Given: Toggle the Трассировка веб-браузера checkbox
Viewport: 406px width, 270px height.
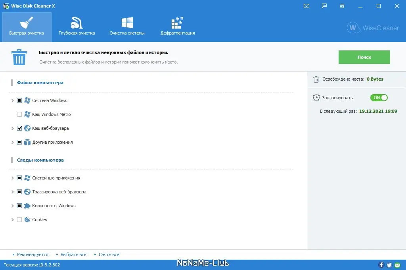Looking at the screenshot, I should pyautogui.click(x=19, y=192).
